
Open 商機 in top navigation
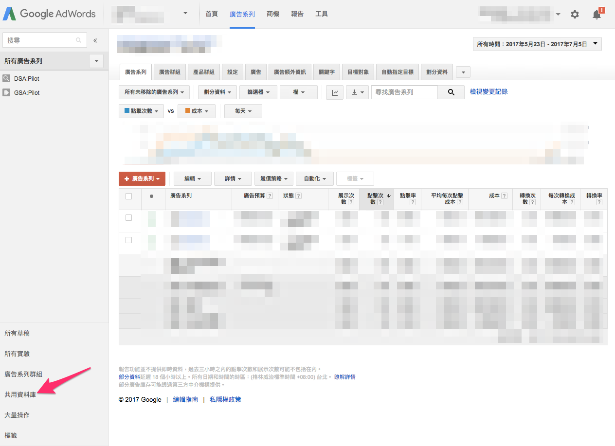click(x=273, y=14)
